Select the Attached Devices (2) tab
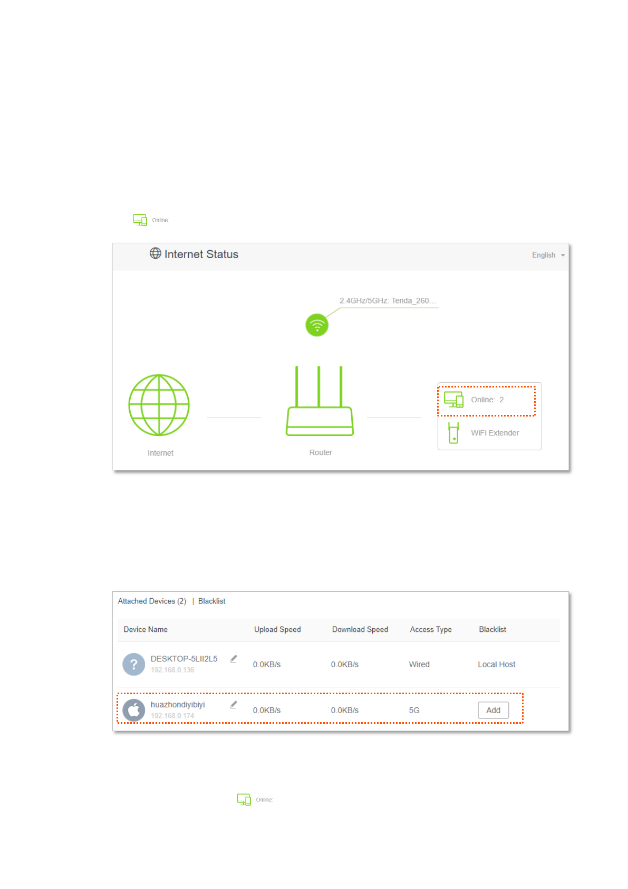 pos(152,601)
